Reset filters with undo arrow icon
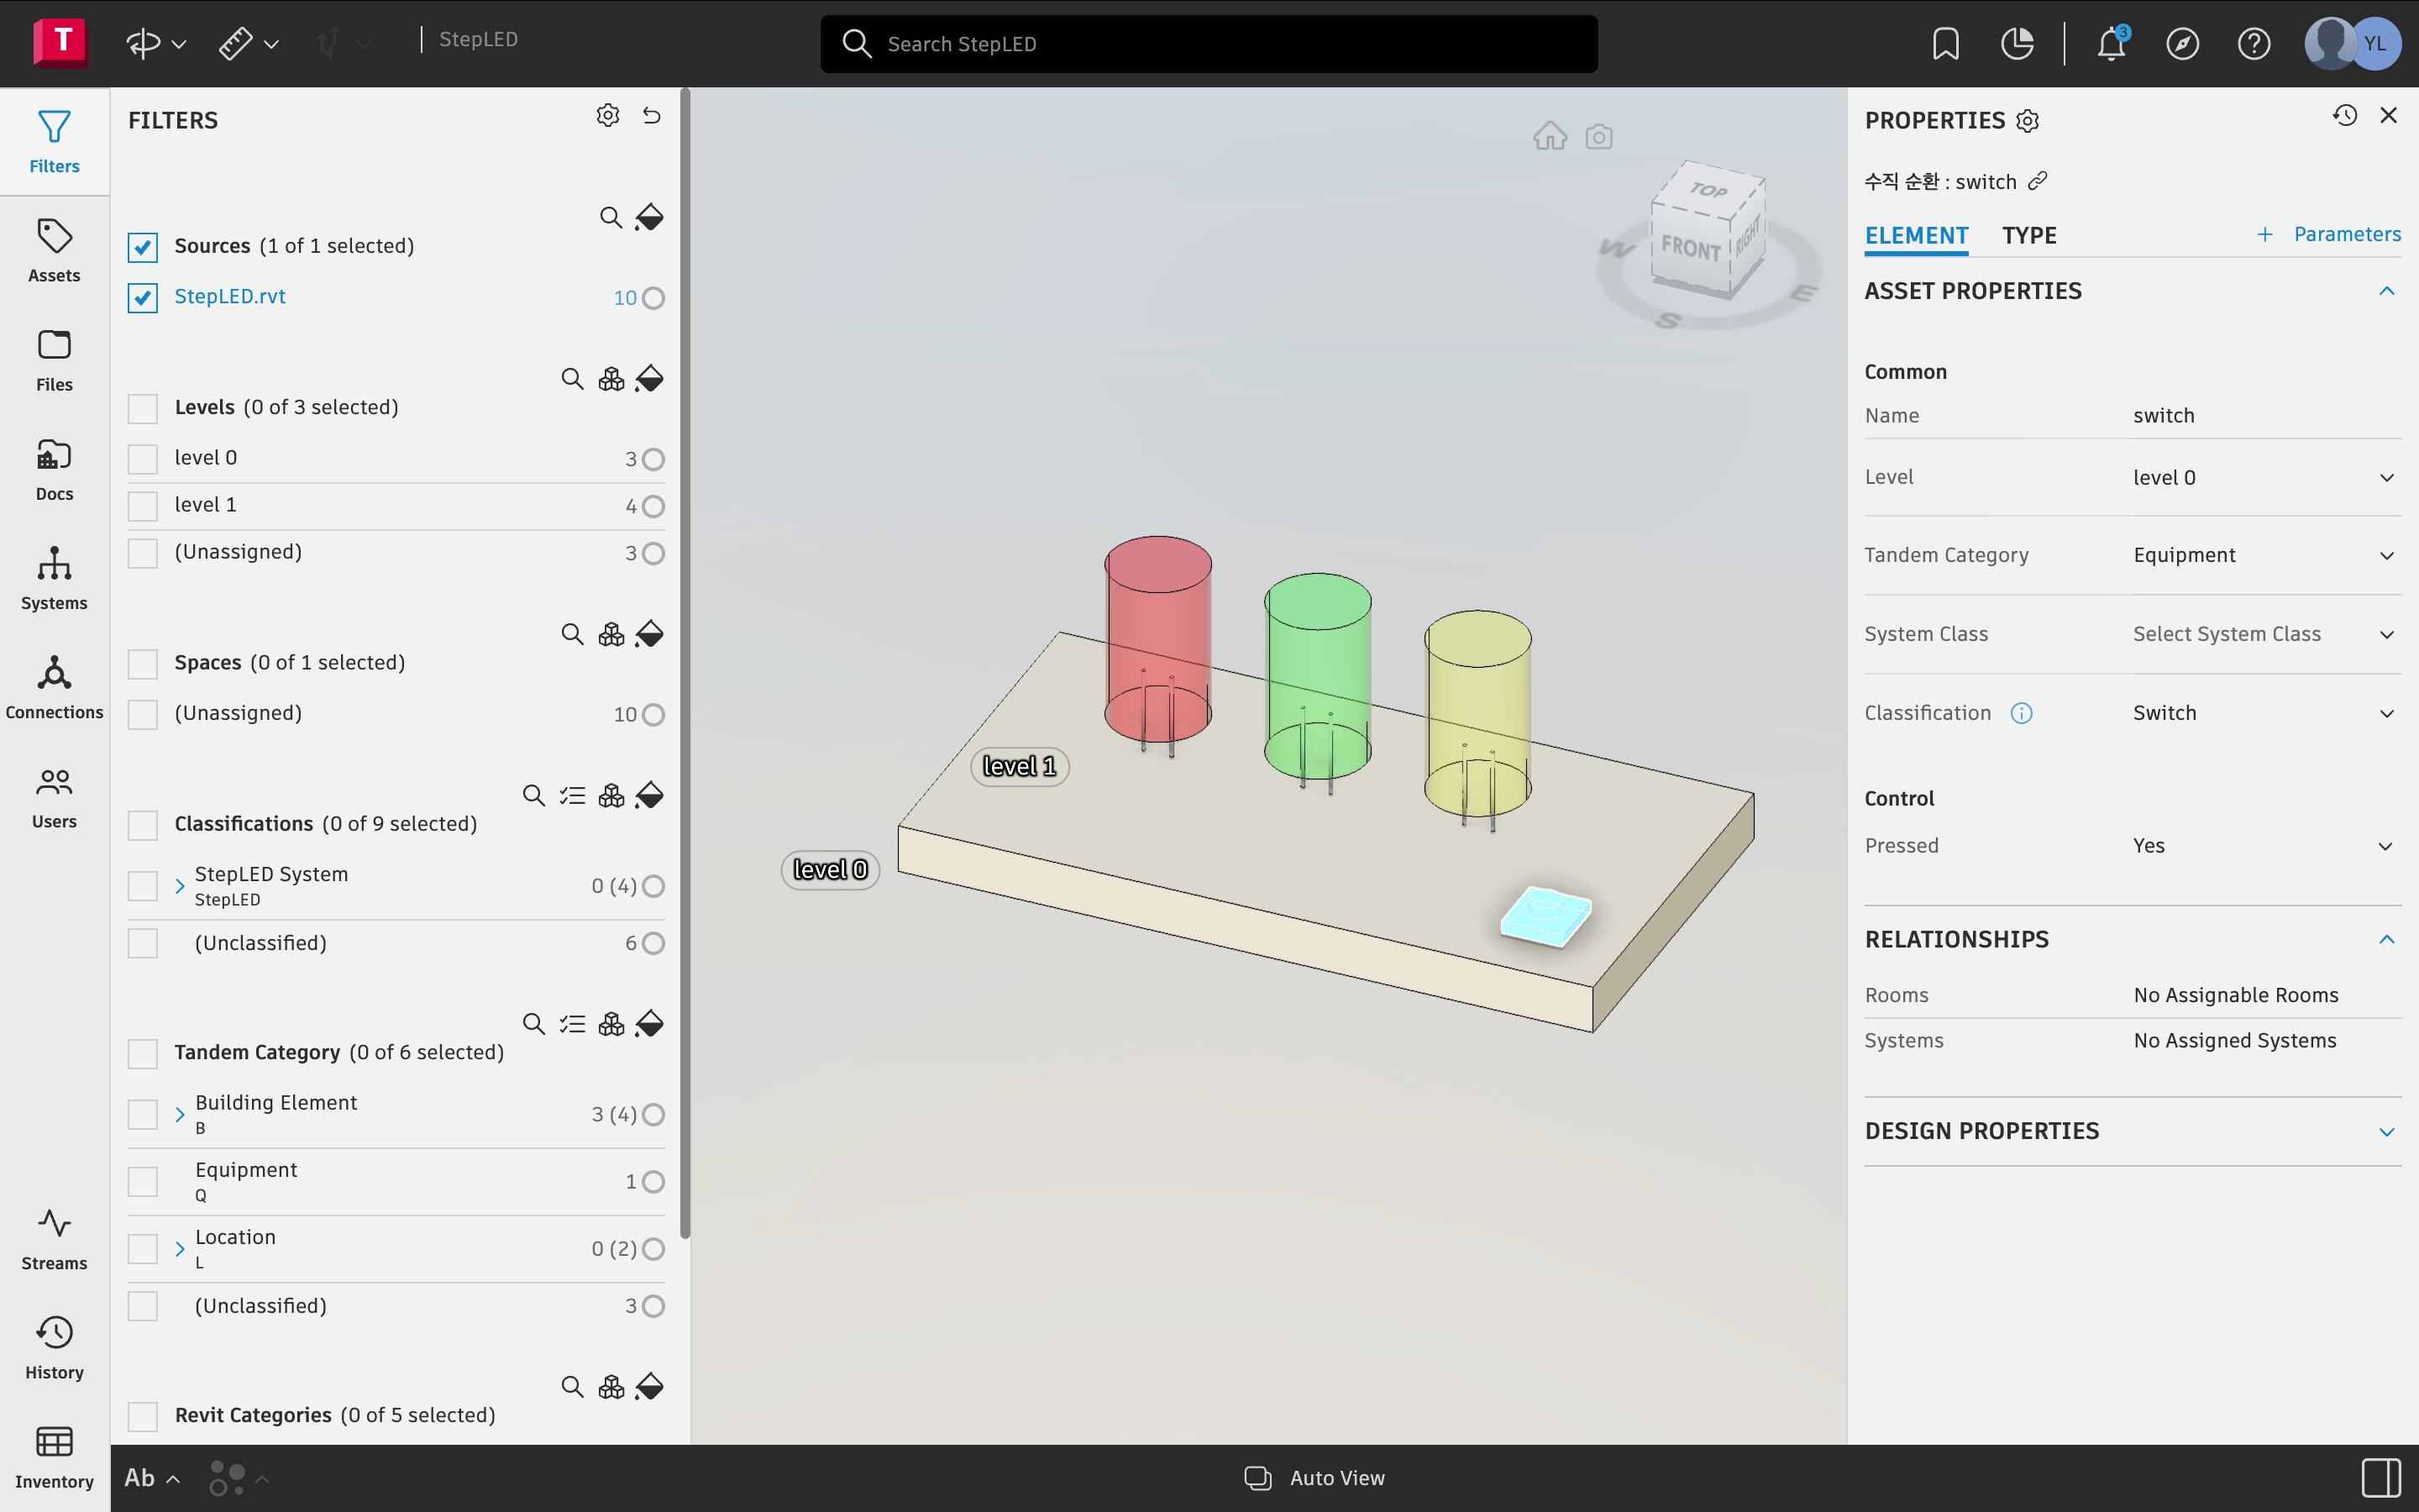This screenshot has height=1512, width=2419. (652, 116)
